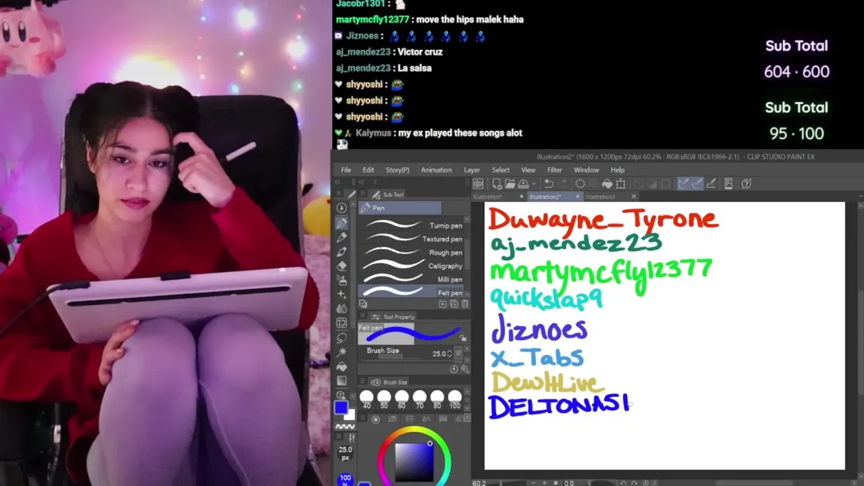
Task: Choose the Rough pen sub tool
Action: pos(412,252)
